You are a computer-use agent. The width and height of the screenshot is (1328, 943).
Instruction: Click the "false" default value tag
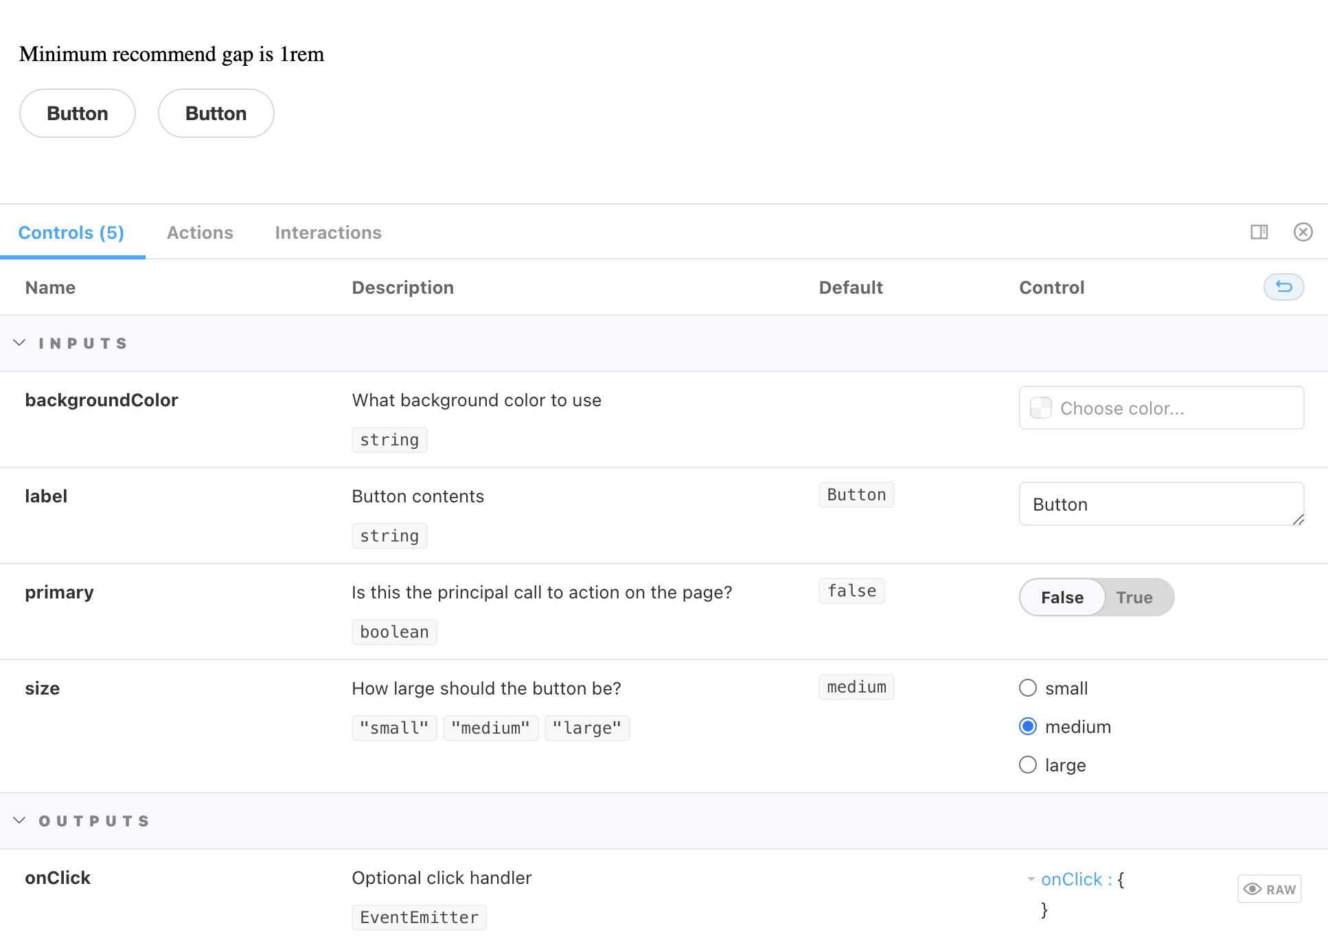tap(851, 591)
